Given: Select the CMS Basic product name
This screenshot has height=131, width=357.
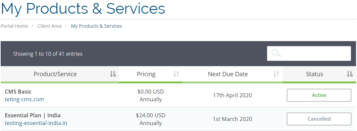Looking at the screenshot, I should click(x=18, y=92).
